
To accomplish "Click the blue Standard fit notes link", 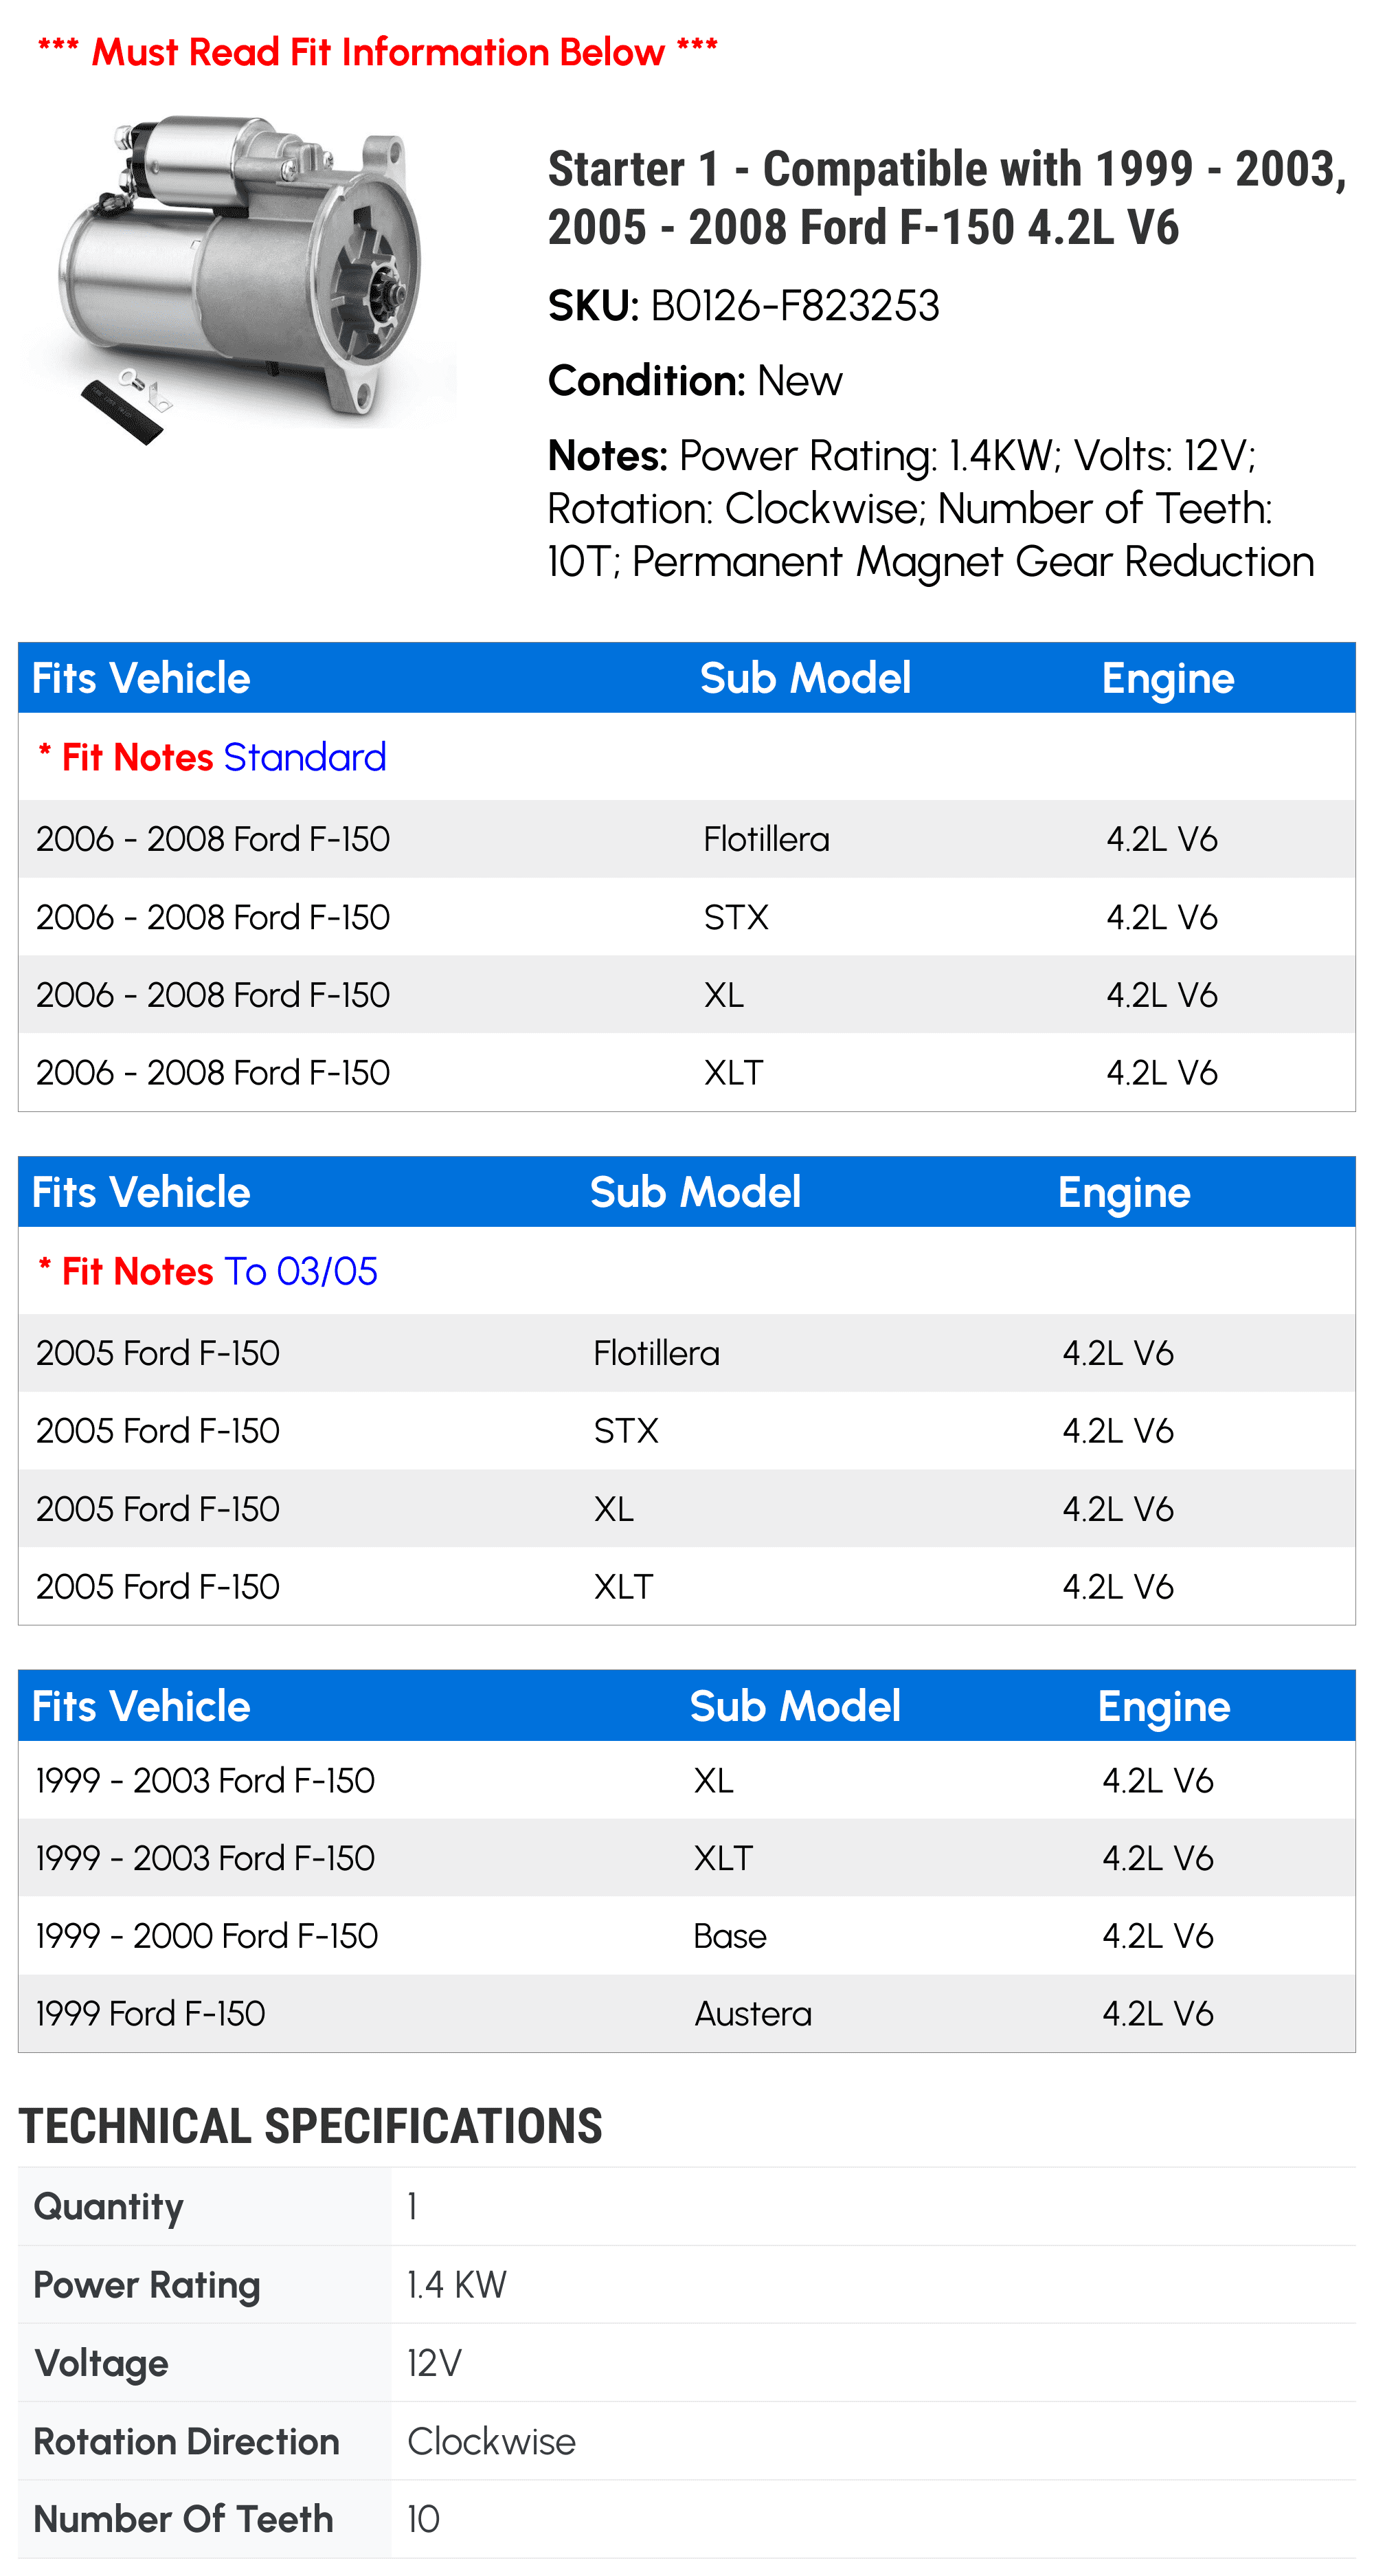I will tap(305, 758).
